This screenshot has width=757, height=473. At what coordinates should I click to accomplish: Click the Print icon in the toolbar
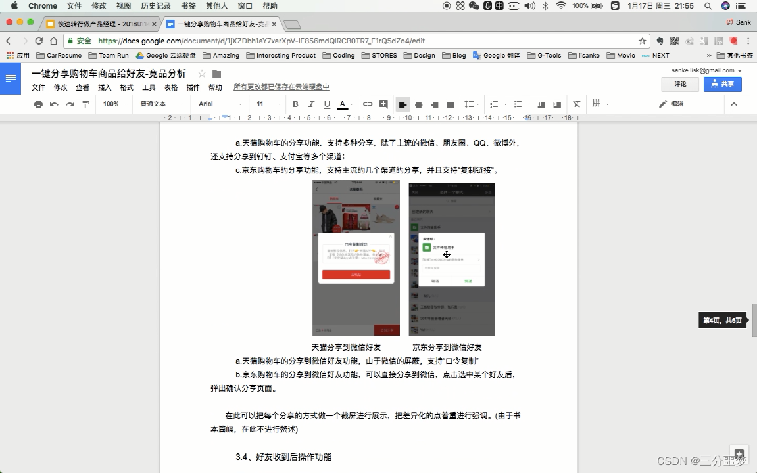click(38, 104)
